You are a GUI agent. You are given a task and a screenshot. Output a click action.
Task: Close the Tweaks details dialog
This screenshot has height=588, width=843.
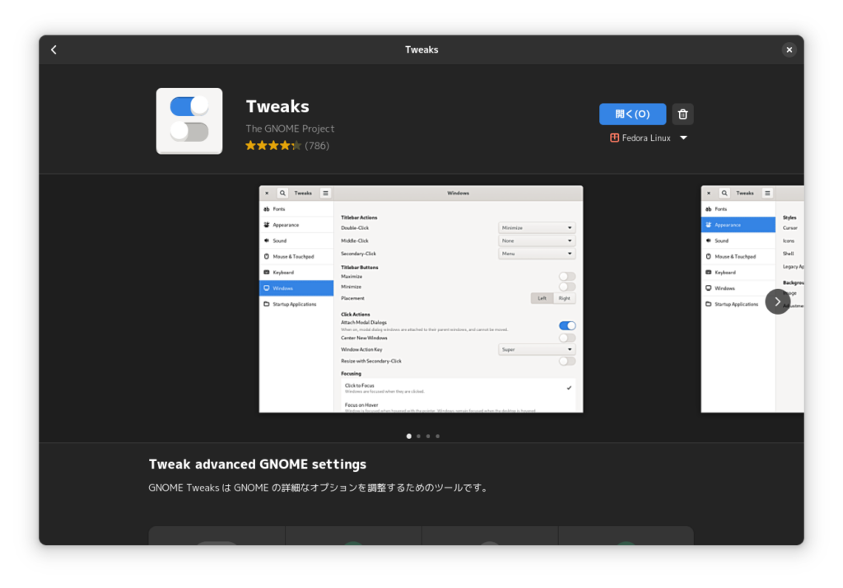pyautogui.click(x=789, y=50)
